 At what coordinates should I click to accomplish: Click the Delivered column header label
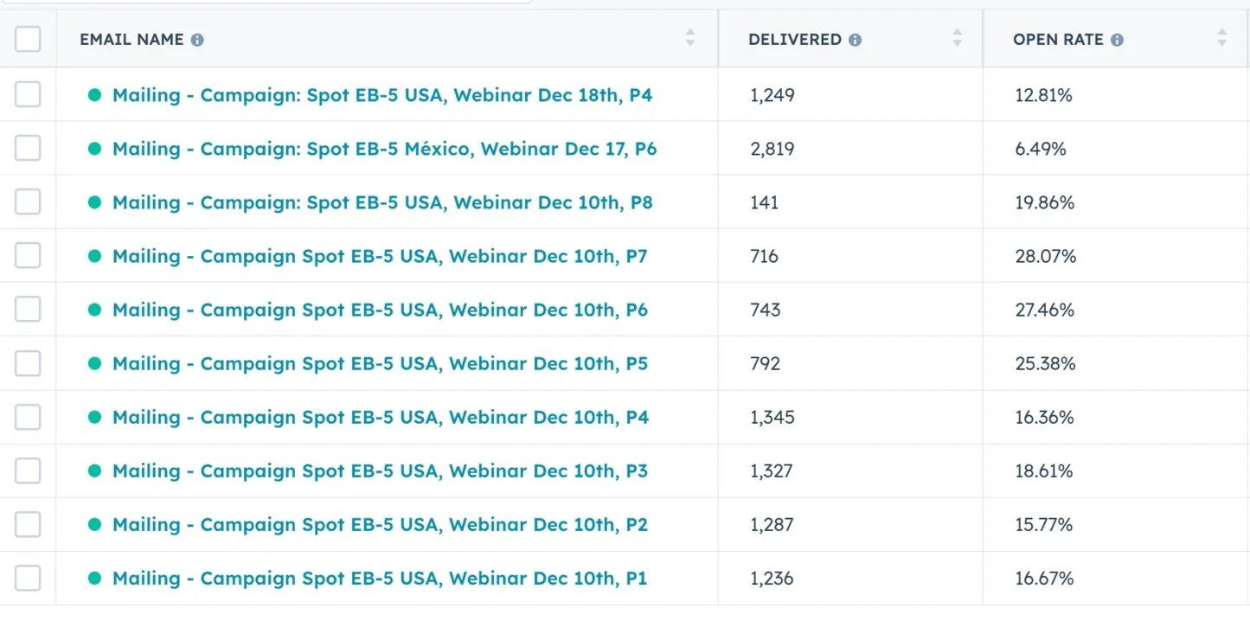tap(794, 40)
